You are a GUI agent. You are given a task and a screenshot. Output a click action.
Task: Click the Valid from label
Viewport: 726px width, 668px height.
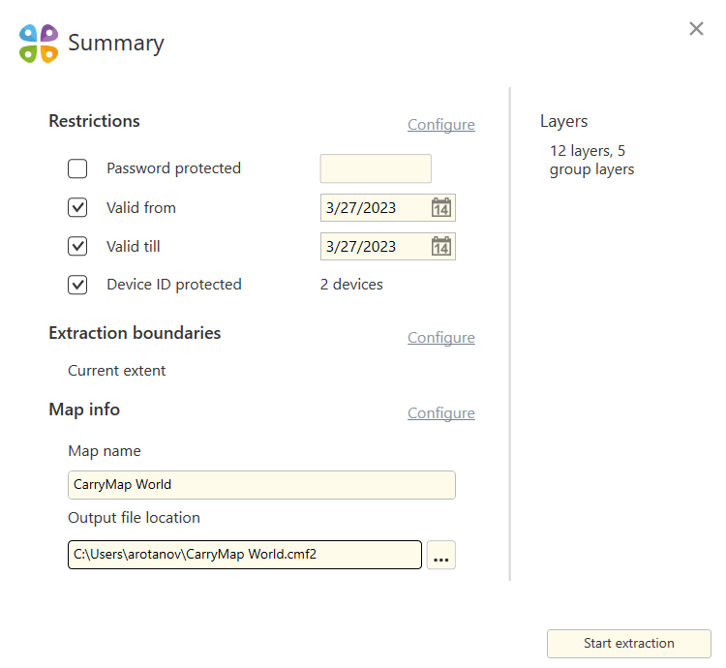tap(141, 207)
